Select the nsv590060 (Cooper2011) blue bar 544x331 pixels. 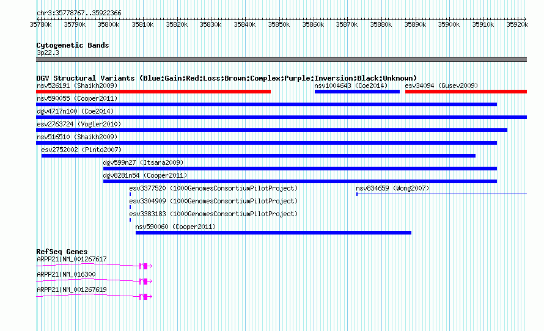273,233
